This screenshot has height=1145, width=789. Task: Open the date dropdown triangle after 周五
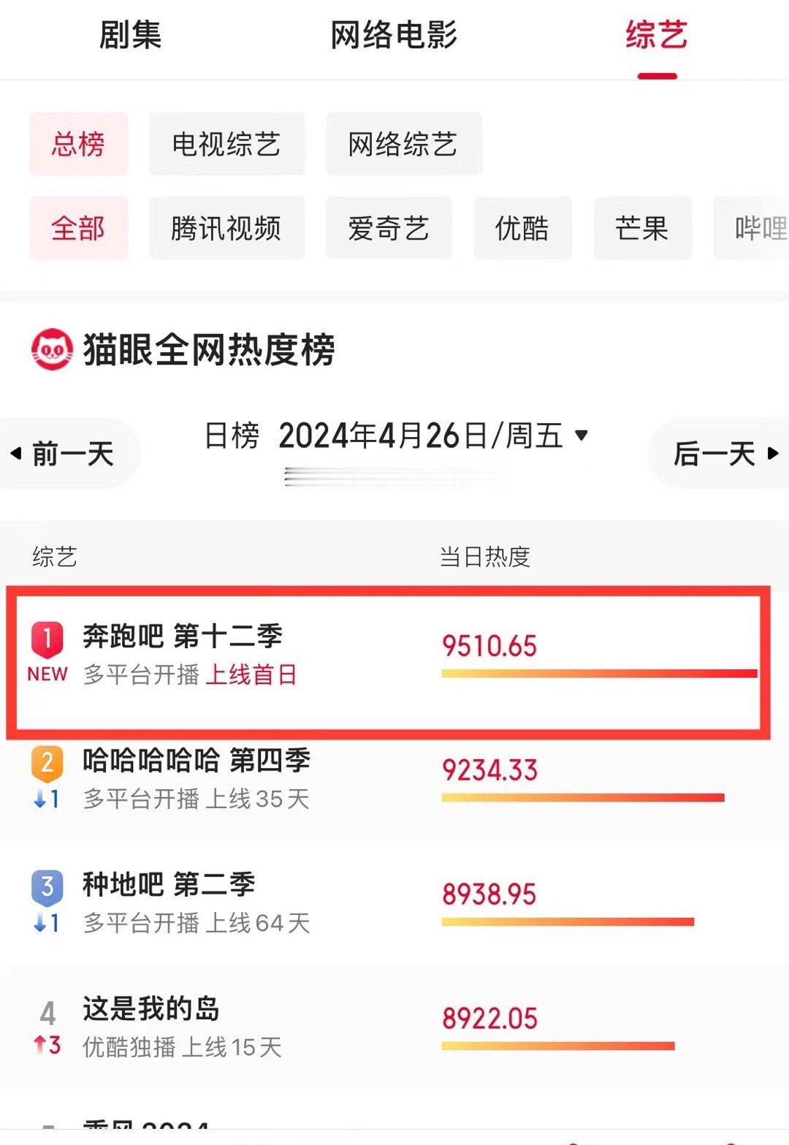[582, 435]
